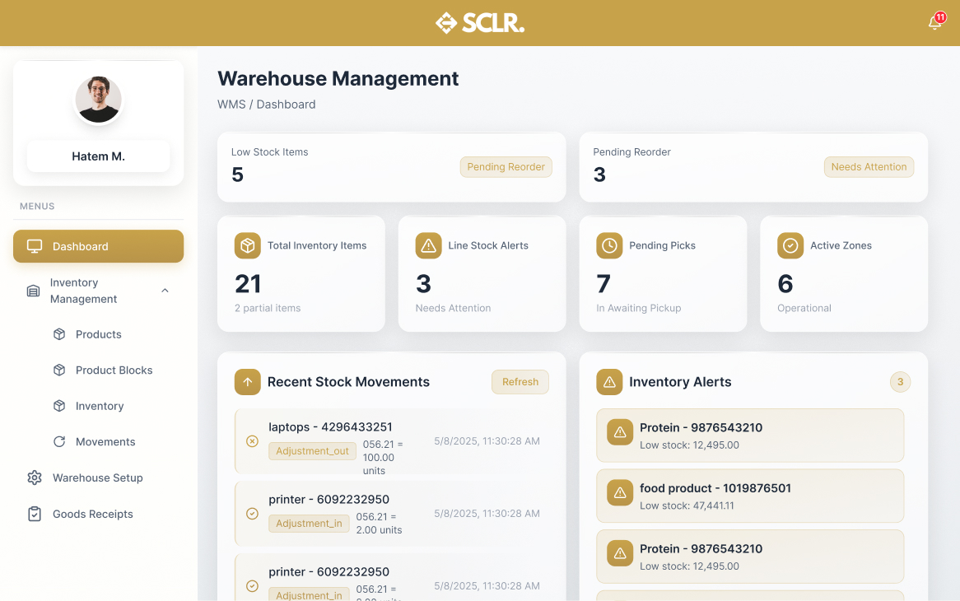Select the Line Stock Alerts warning icon

(x=428, y=245)
